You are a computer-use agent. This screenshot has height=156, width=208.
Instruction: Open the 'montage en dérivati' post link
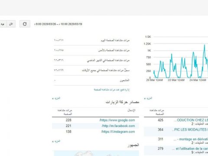click(x=191, y=139)
